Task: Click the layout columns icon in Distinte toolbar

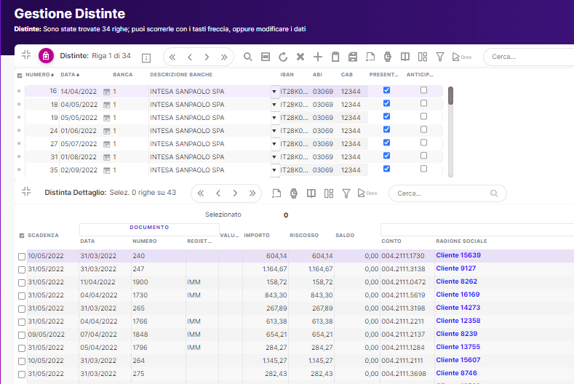Action: click(x=423, y=57)
